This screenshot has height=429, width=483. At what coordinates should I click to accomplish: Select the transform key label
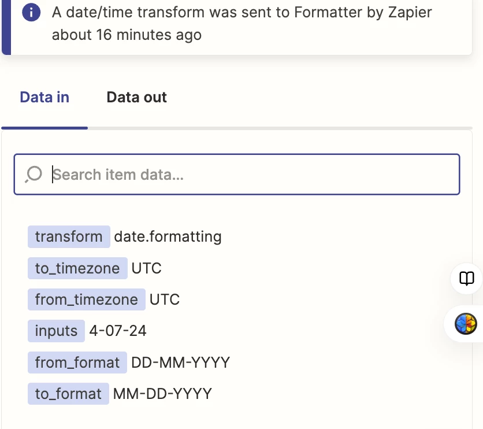coord(68,236)
